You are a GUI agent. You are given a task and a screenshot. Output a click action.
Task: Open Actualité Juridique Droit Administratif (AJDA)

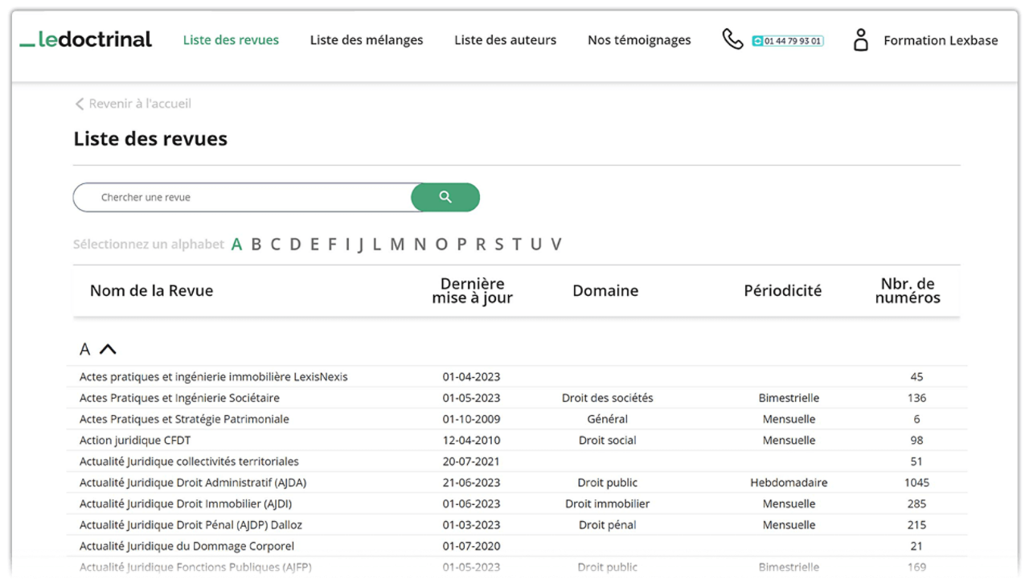(193, 482)
